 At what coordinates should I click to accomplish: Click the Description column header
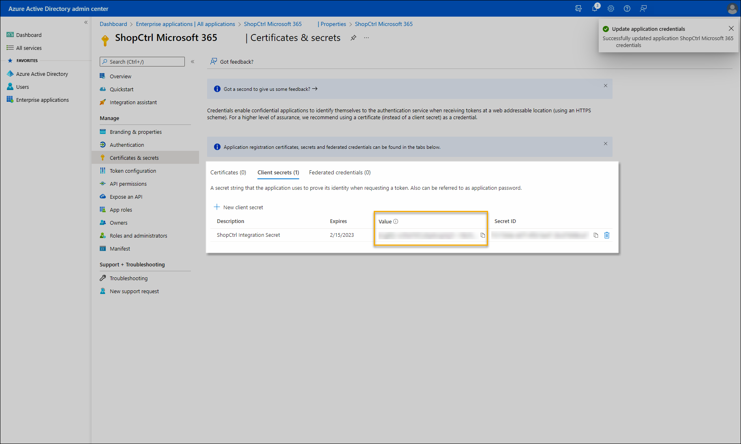pyautogui.click(x=230, y=221)
